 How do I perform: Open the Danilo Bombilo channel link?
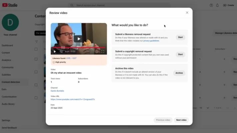pos(57,91)
